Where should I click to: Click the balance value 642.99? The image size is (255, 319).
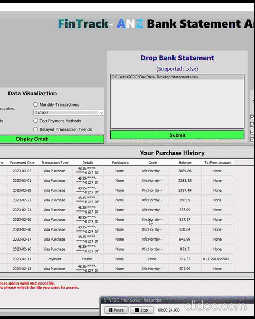[185, 240]
